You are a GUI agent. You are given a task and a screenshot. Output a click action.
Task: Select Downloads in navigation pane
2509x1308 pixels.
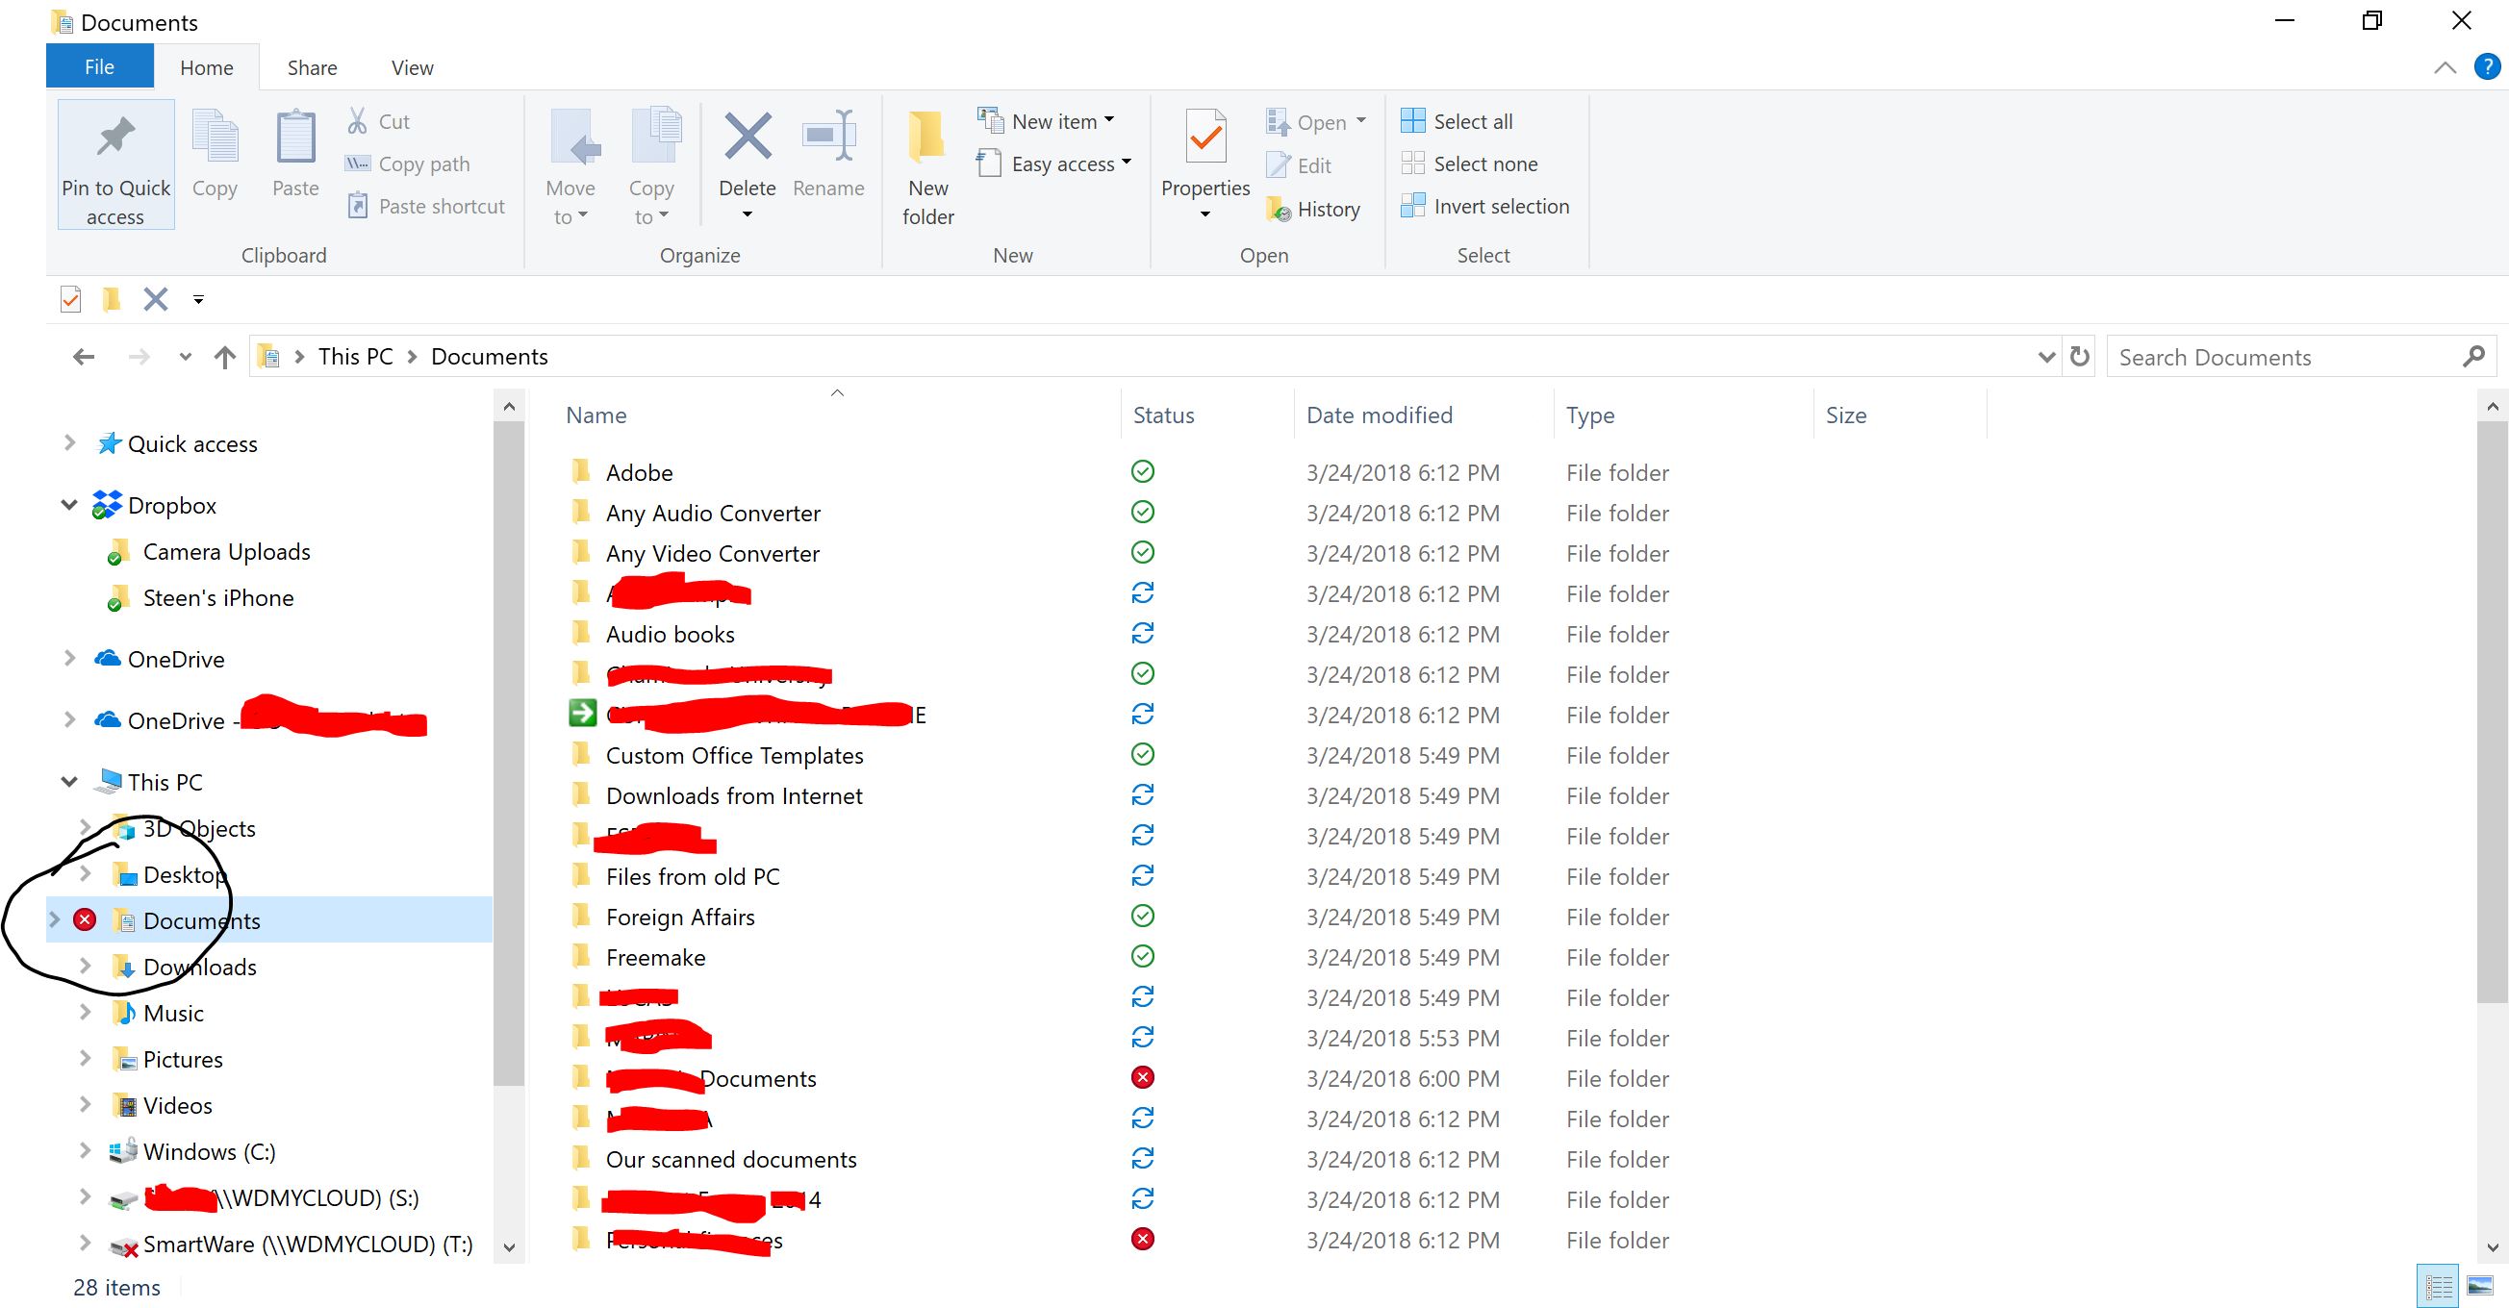[x=200, y=967]
